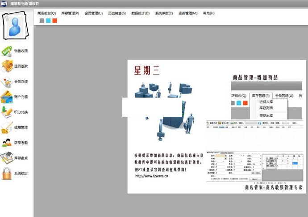This screenshot has width=308, height=217.
Task: Open the 帮助(H) help menu
Action: tap(208, 13)
